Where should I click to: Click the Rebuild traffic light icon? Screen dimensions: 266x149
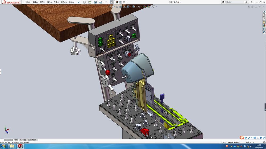click(117, 2)
